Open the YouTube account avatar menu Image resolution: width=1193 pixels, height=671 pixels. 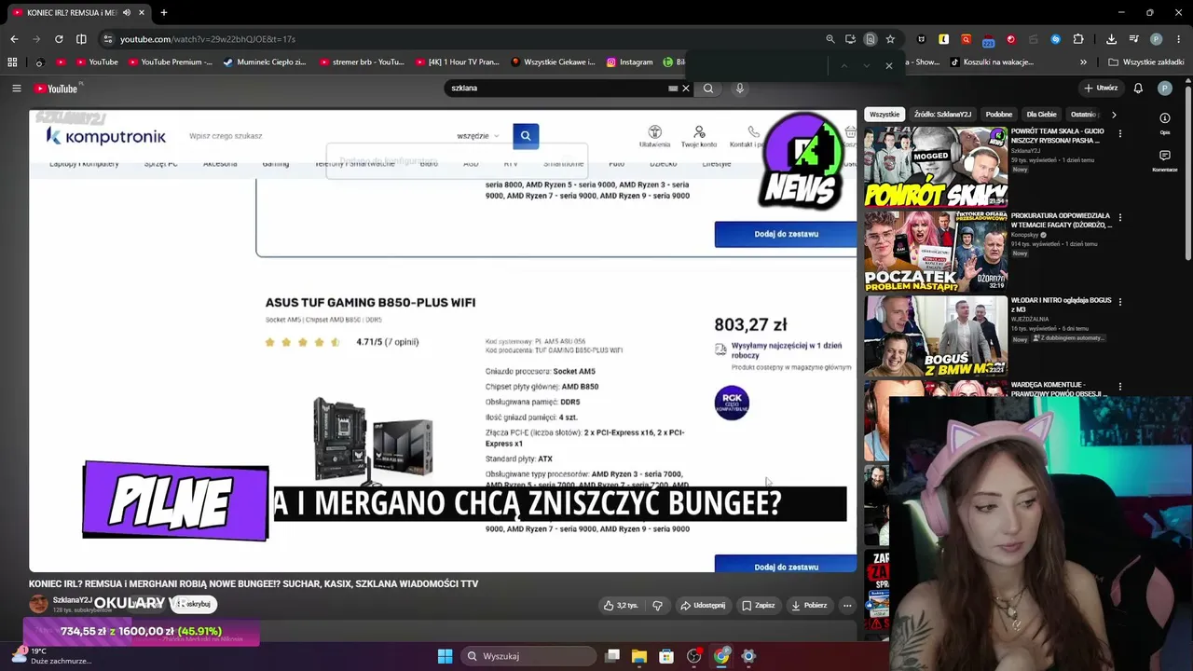(x=1164, y=89)
